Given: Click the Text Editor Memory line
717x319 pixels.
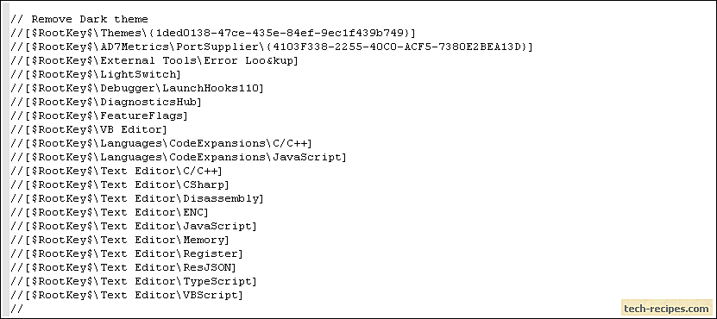Looking at the screenshot, I should tap(120, 239).
